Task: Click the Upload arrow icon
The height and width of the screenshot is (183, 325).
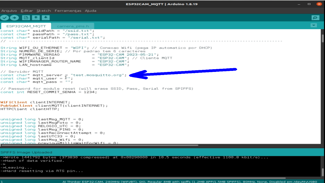Action: (14, 18)
